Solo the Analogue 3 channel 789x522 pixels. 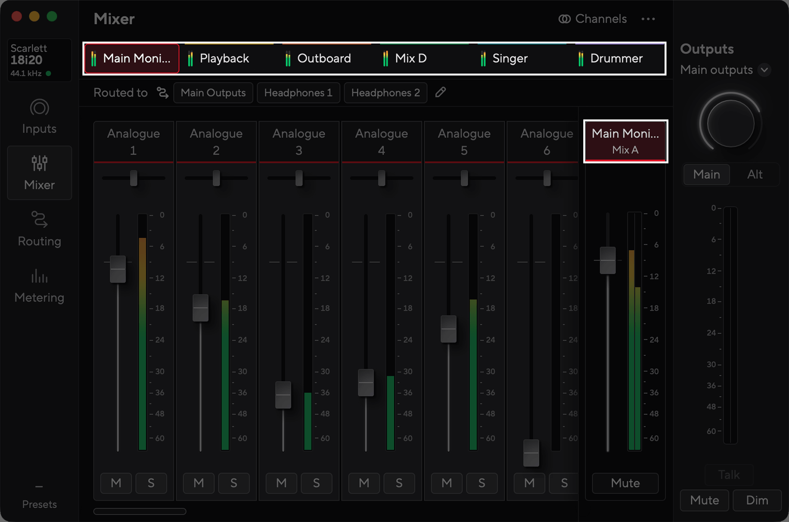click(x=316, y=483)
